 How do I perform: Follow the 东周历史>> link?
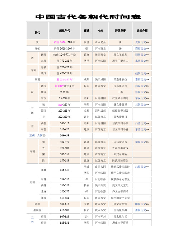(x=142, y=61)
